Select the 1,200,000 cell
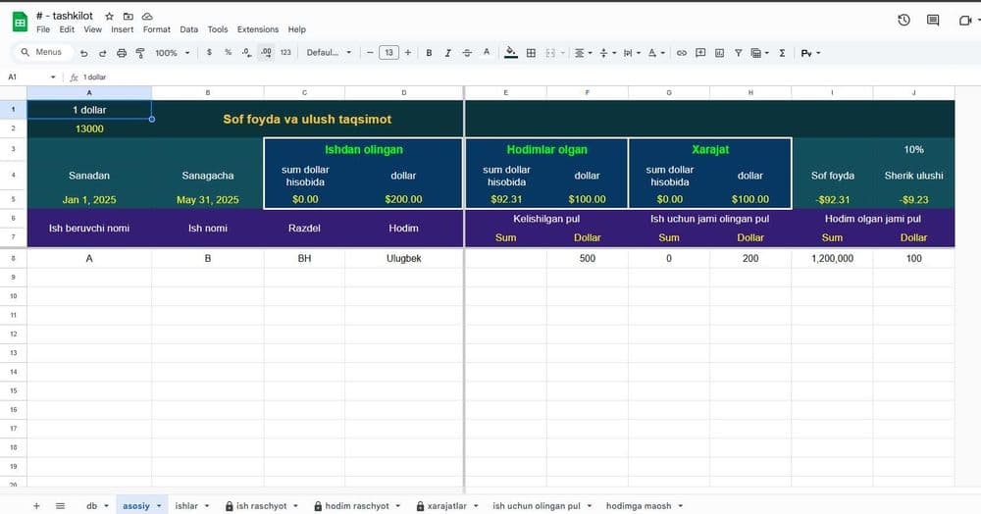Screen dimensions: 981x514 point(832,258)
